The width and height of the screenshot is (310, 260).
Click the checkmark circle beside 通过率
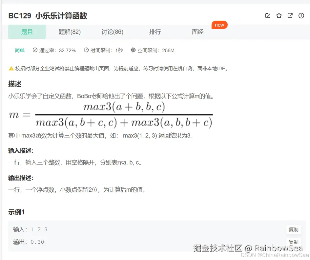(x=34, y=50)
